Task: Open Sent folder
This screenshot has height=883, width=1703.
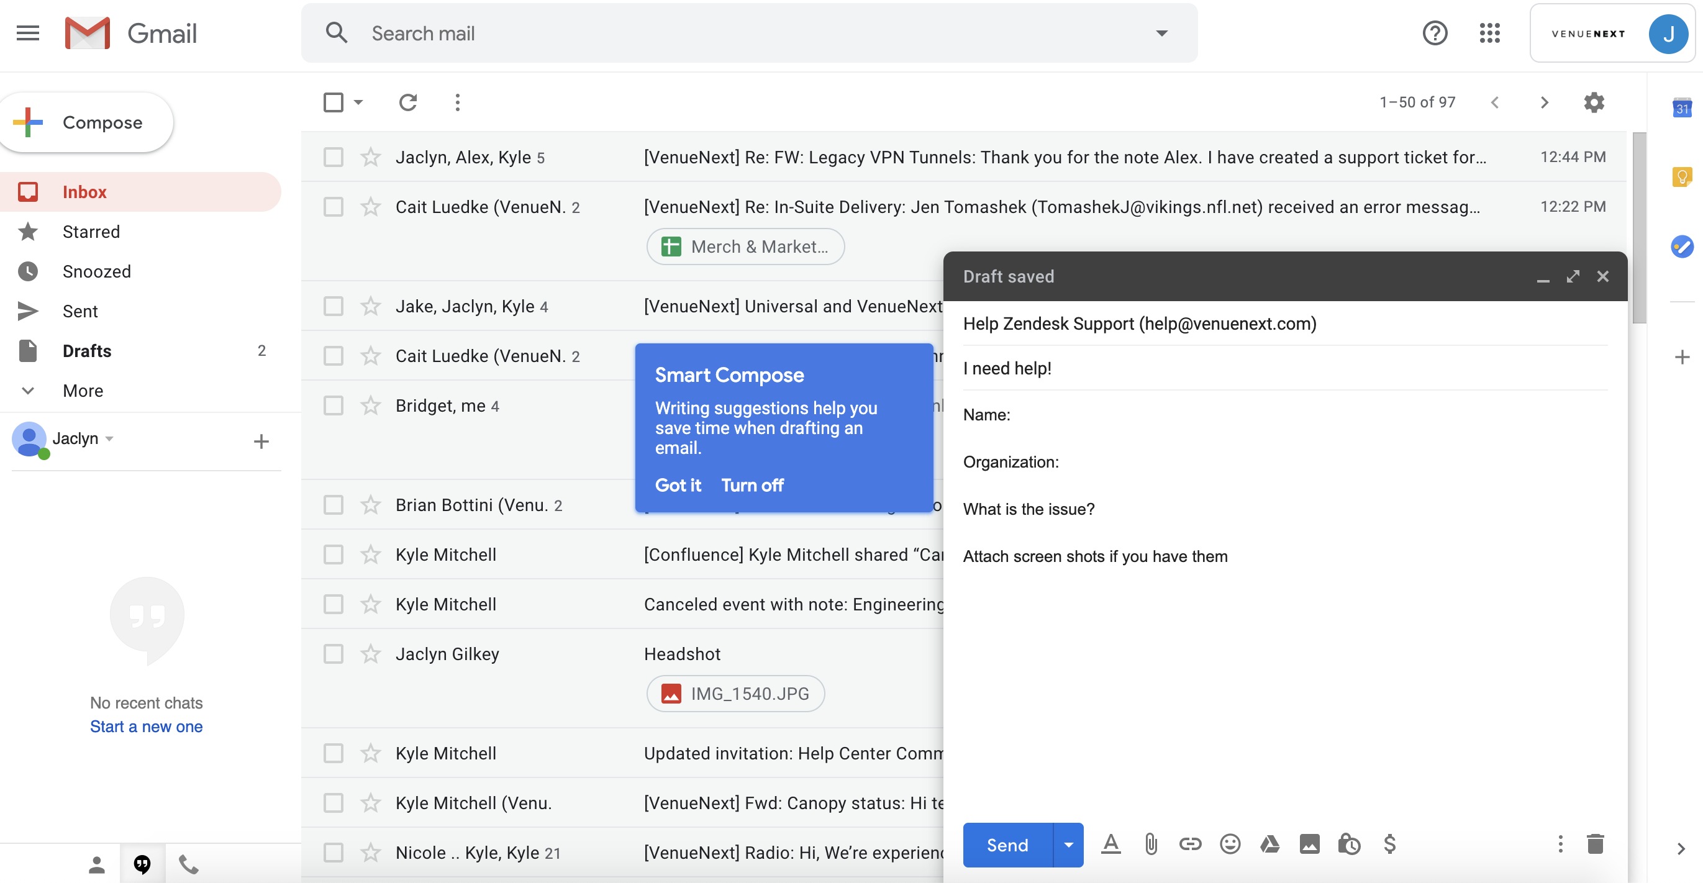Action: pyautogui.click(x=140, y=310)
